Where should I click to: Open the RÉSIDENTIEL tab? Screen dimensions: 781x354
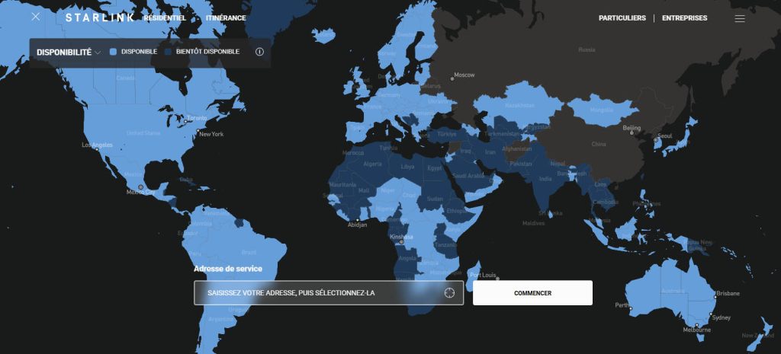point(164,18)
